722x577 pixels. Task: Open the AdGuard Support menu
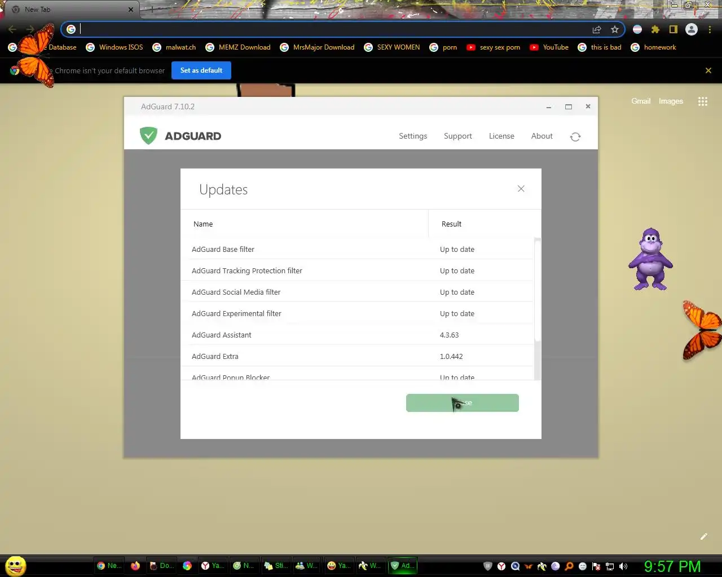(x=458, y=136)
